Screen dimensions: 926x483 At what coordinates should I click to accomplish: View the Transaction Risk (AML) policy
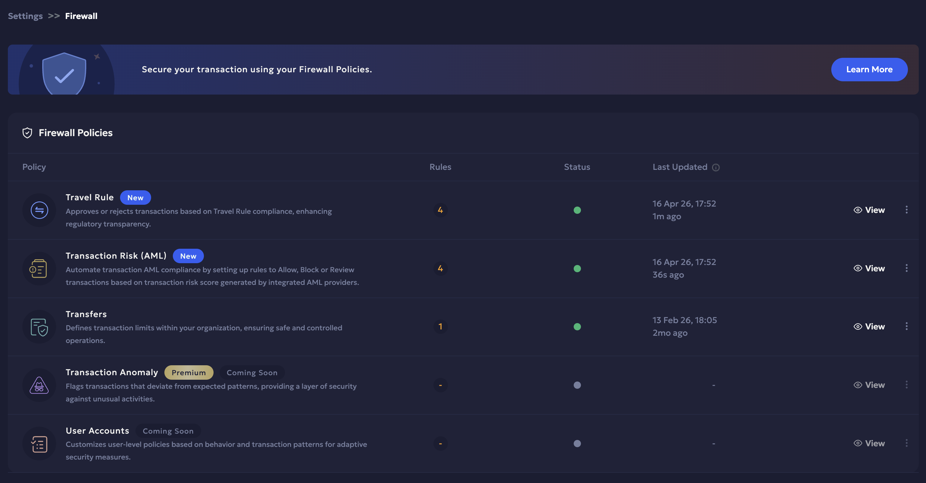(869, 268)
